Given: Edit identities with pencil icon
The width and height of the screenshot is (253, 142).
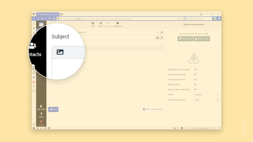Looking at the screenshot, I should [x=162, y=32].
